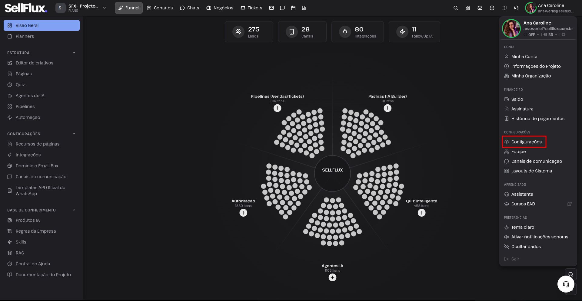Image resolution: width=582 pixels, height=301 pixels.
Task: Open Assistente in the profile menu
Action: [538, 194]
